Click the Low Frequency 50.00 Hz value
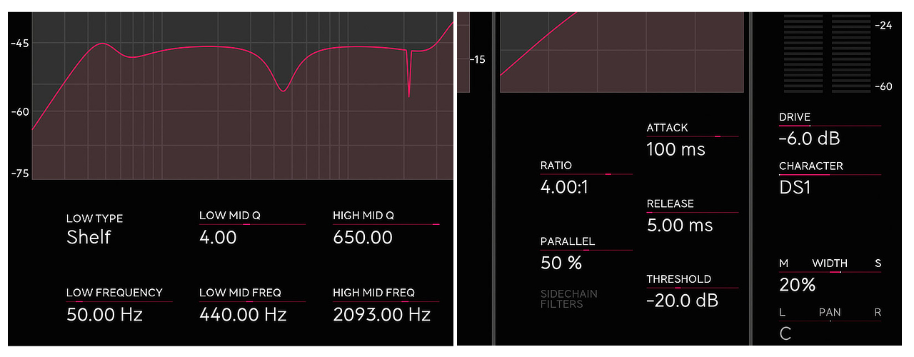The width and height of the screenshot is (914, 357). pos(104,314)
